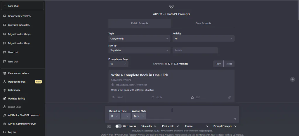This screenshot has width=299, height=136.
Task: Open the ChatGPT Mar 14 Version link
Action: click(112, 135)
